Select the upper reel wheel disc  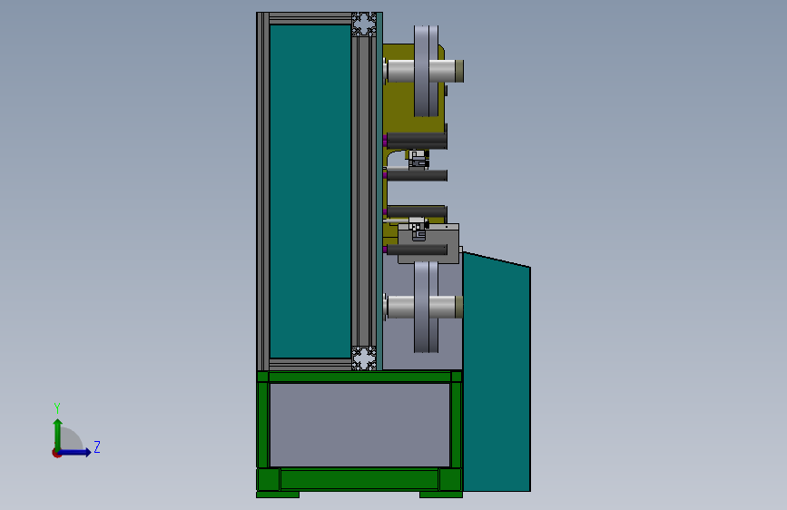(x=426, y=71)
